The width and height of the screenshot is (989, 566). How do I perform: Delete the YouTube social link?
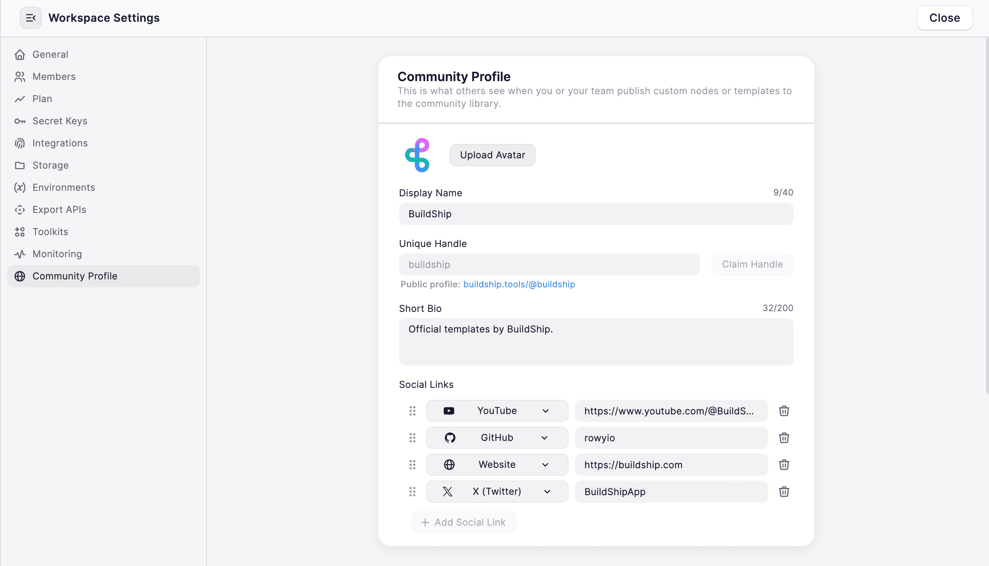(x=784, y=411)
